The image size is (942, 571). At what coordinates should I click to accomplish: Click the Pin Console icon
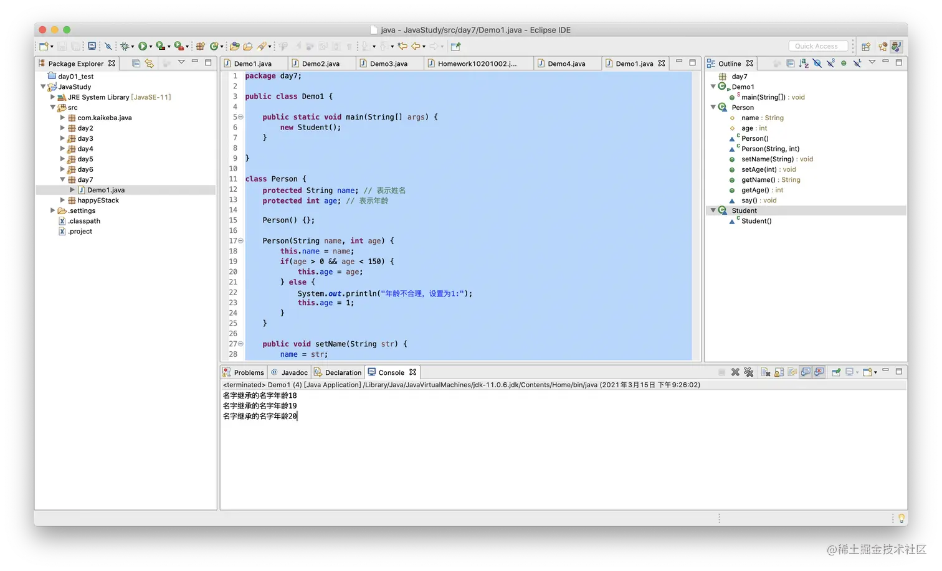point(836,372)
